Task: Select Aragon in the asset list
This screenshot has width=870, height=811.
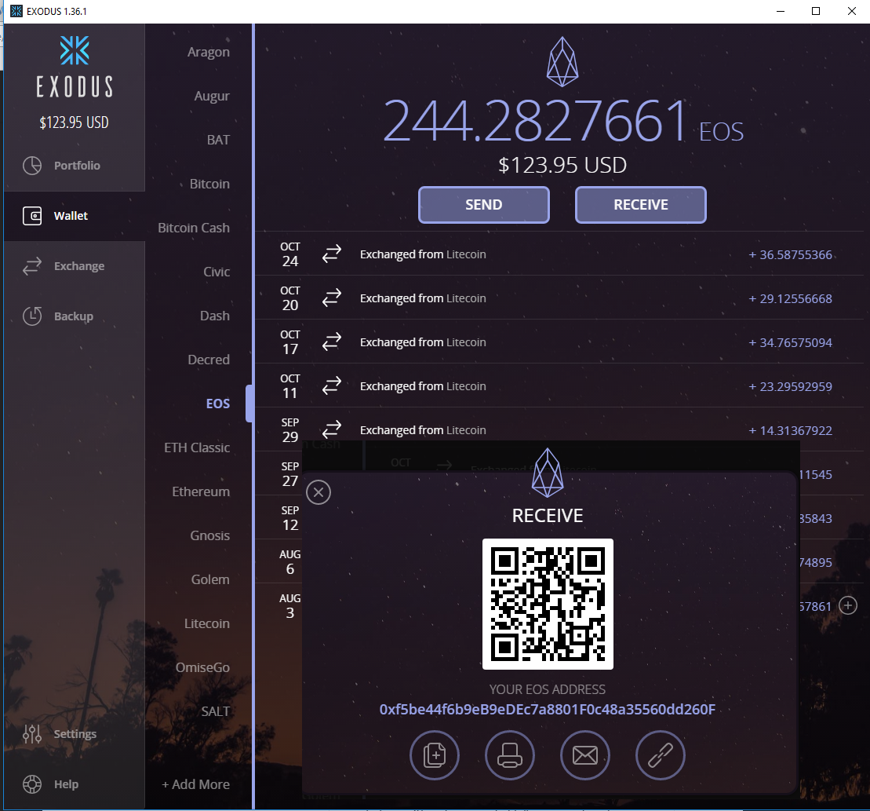Action: point(208,52)
